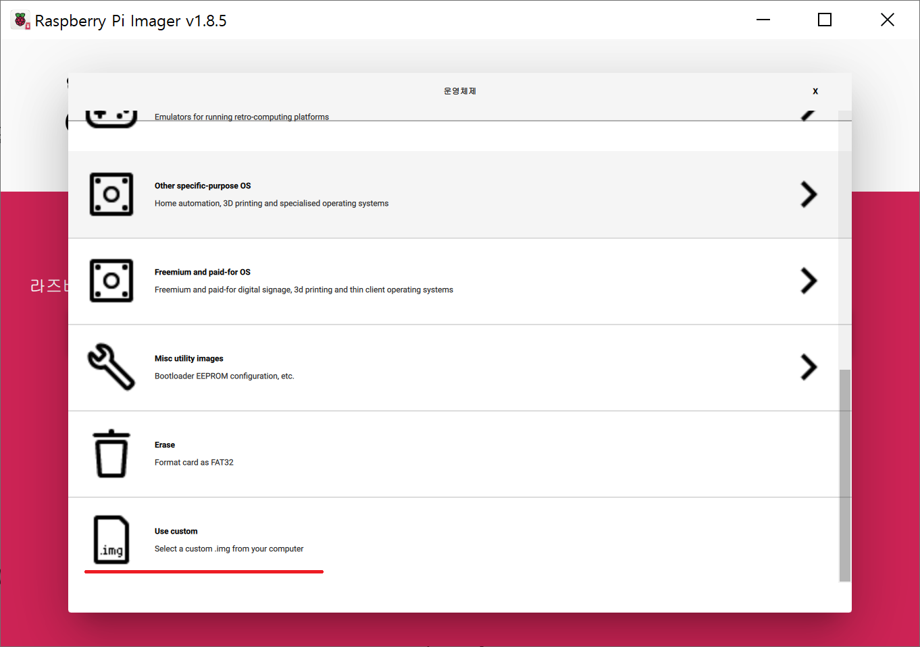Click 'Home automation, 3D printing and specialised' description
Image resolution: width=920 pixels, height=647 pixels.
(x=272, y=203)
